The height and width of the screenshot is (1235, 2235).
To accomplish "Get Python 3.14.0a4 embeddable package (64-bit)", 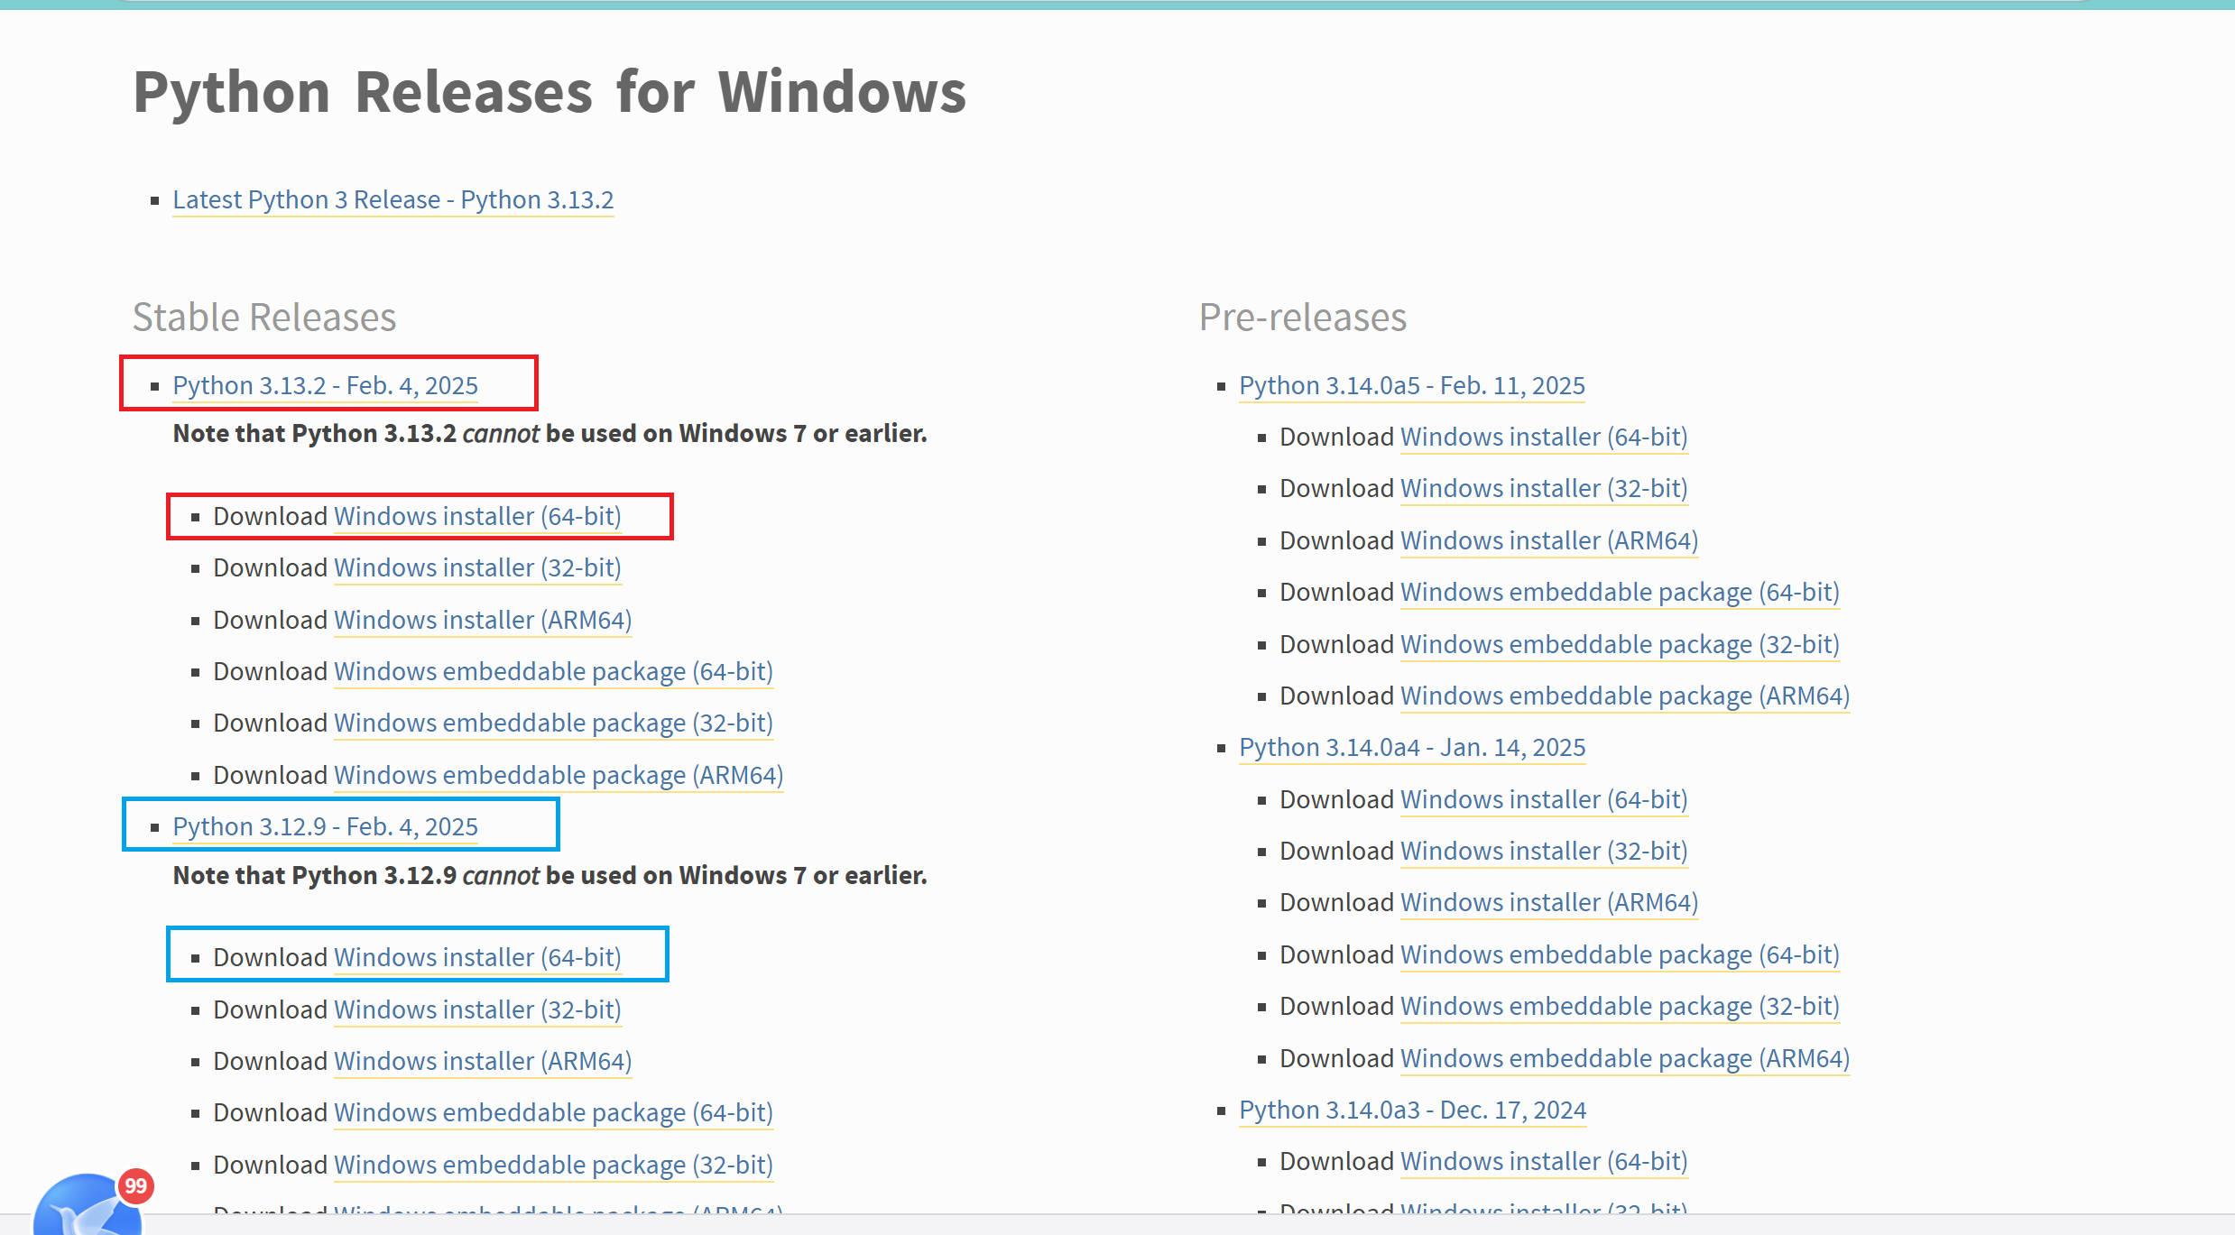I will (x=1619, y=954).
